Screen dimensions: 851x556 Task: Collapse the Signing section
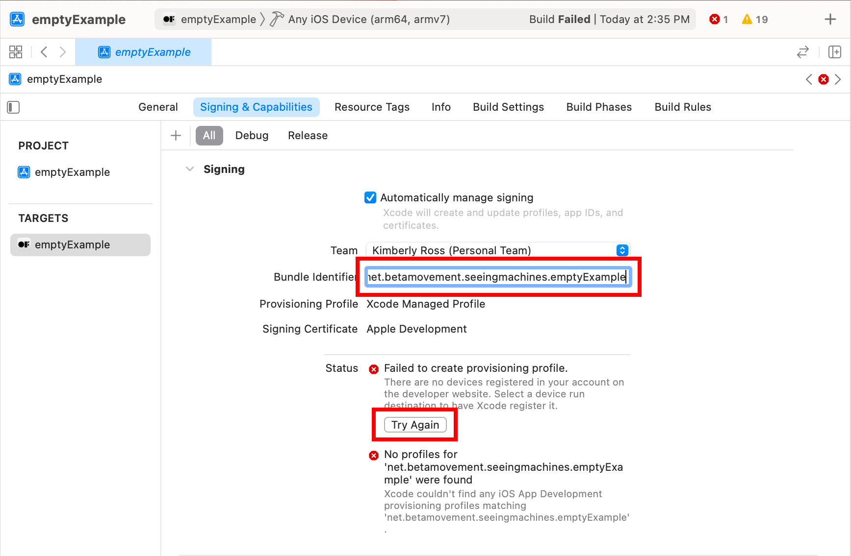point(190,169)
